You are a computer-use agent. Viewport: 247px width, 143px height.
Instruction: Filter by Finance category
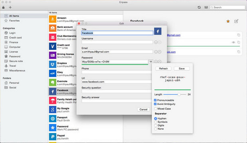[x=14, y=42]
